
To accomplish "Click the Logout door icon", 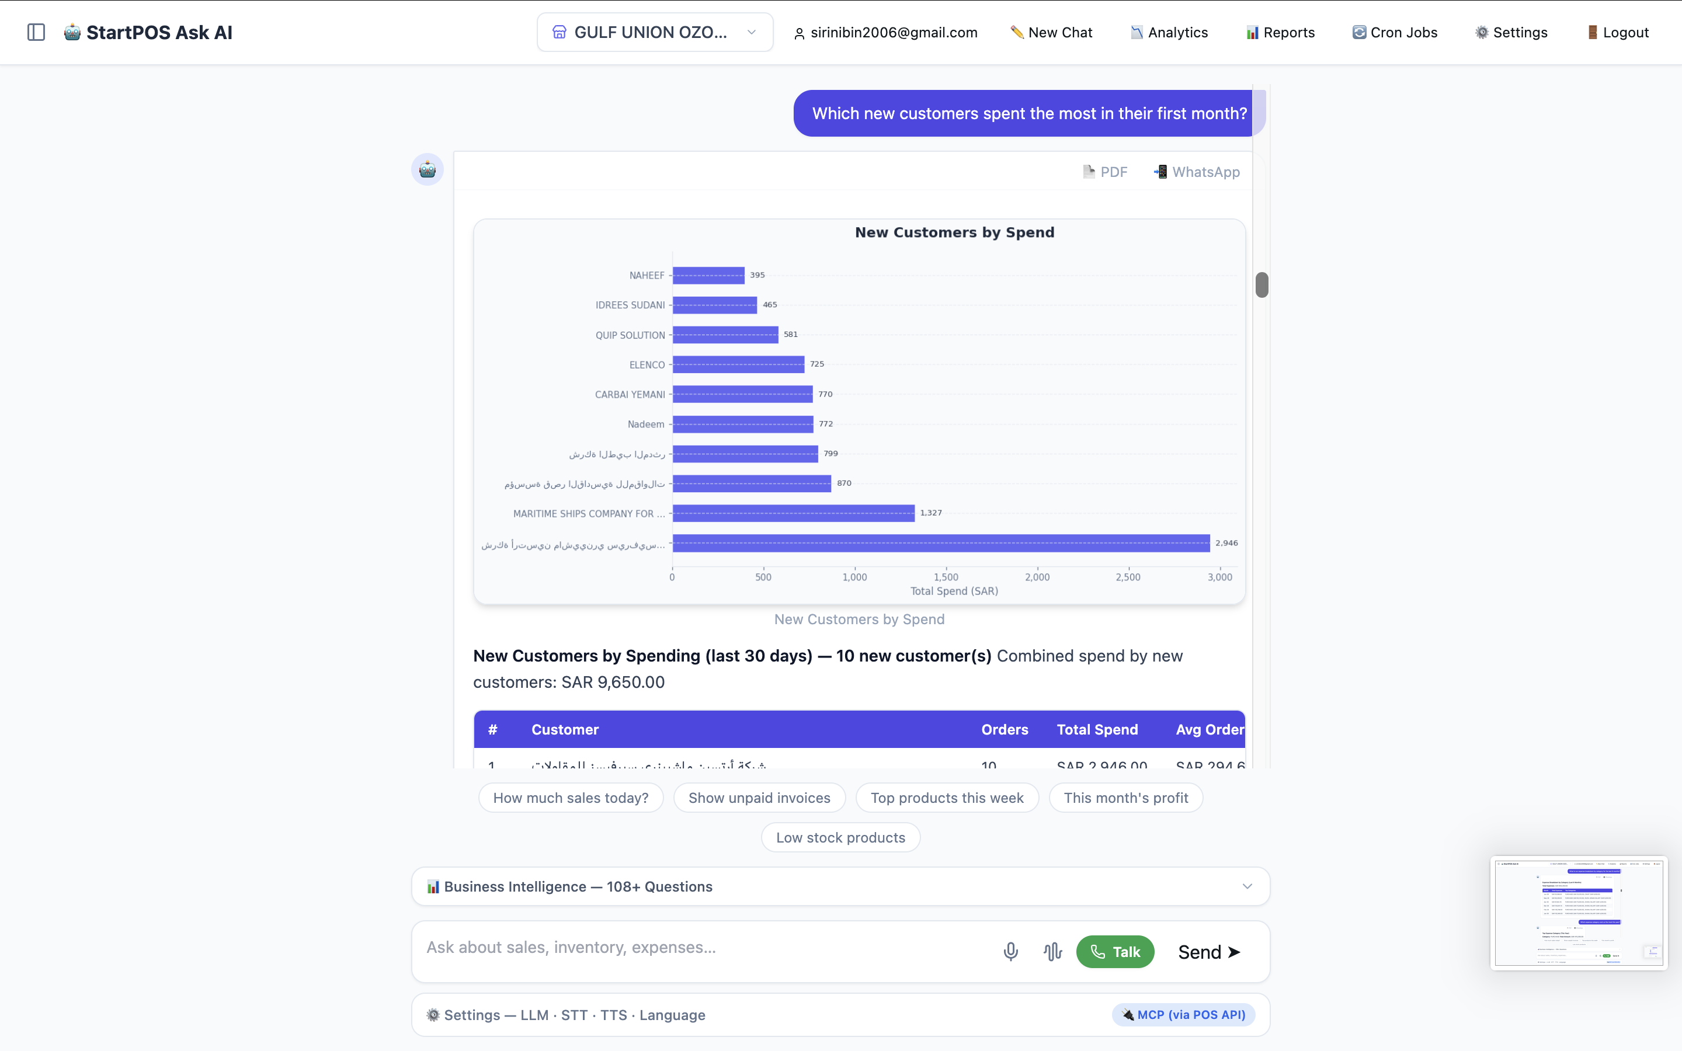I will click(x=1592, y=32).
